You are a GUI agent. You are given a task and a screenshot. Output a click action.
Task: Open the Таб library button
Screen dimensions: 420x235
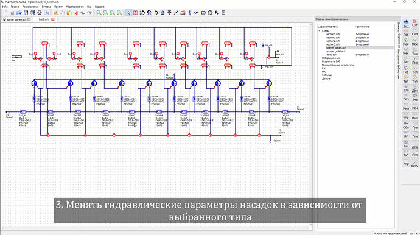(x=406, y=153)
